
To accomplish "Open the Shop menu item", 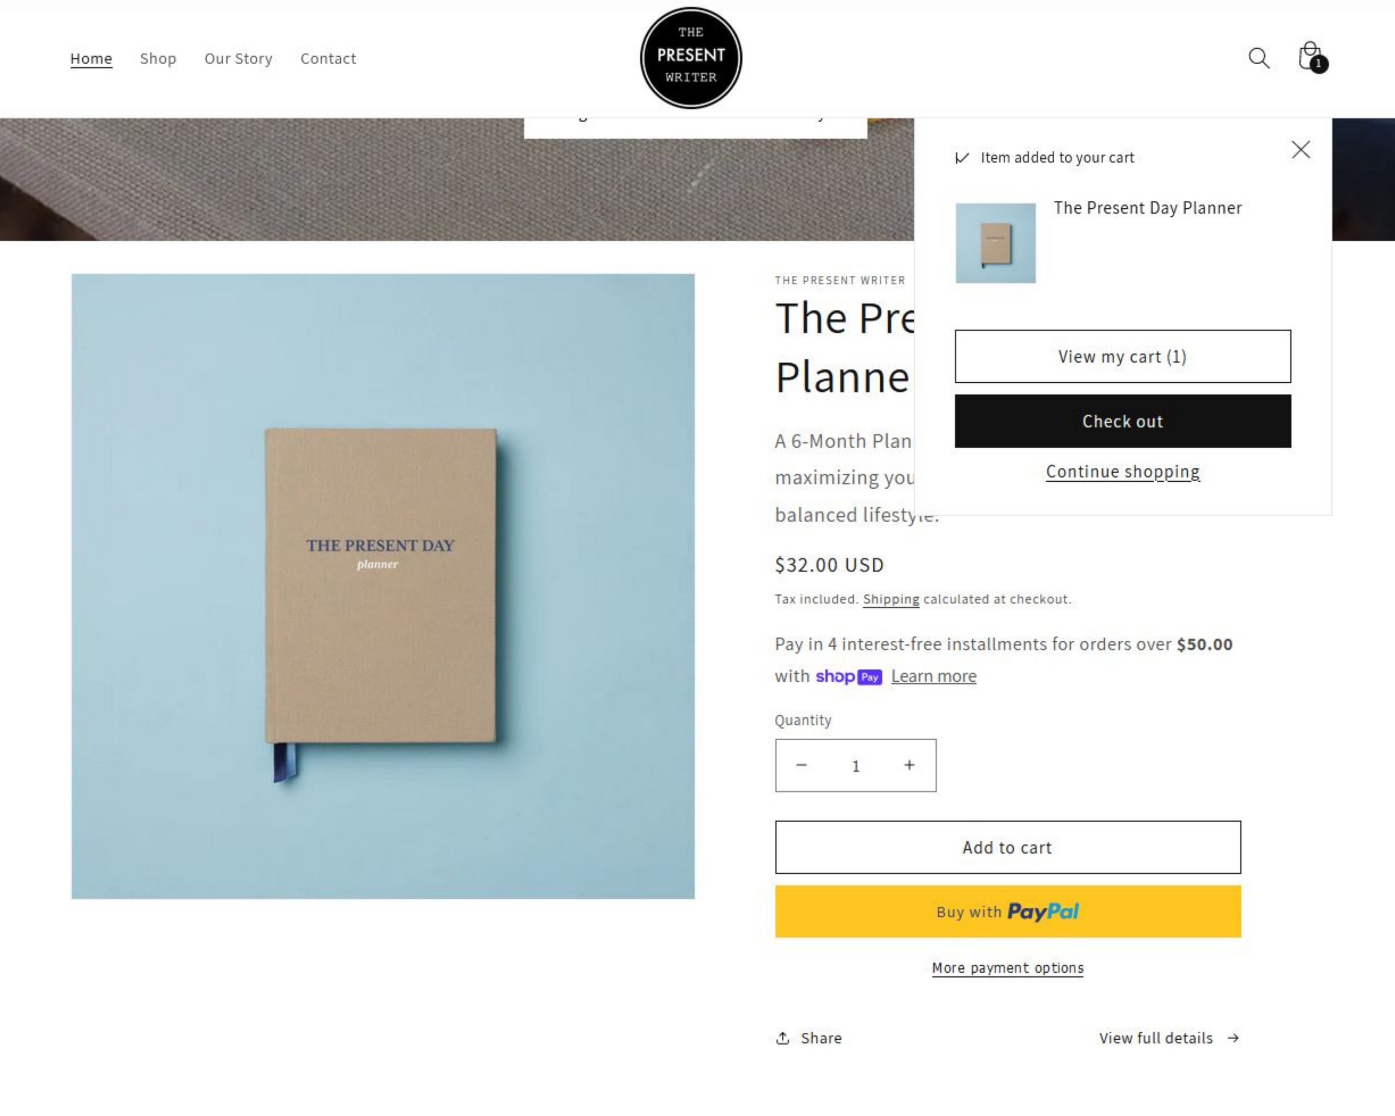I will [x=158, y=59].
